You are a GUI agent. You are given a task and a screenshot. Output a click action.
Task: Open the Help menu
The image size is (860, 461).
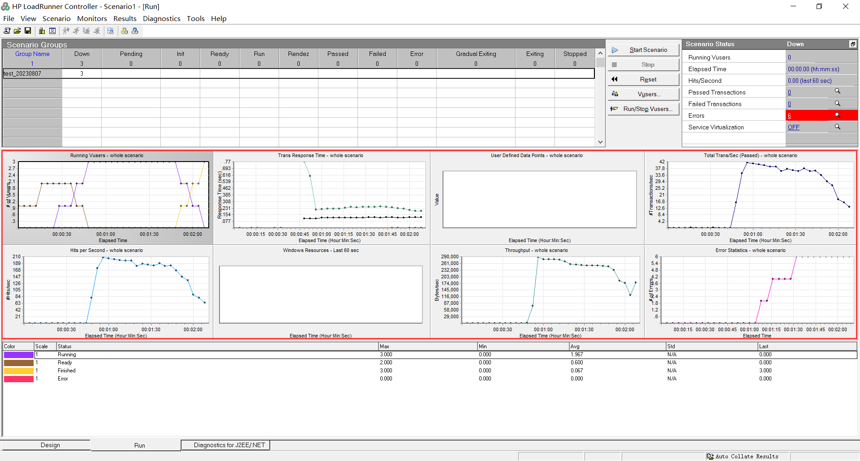pos(219,18)
